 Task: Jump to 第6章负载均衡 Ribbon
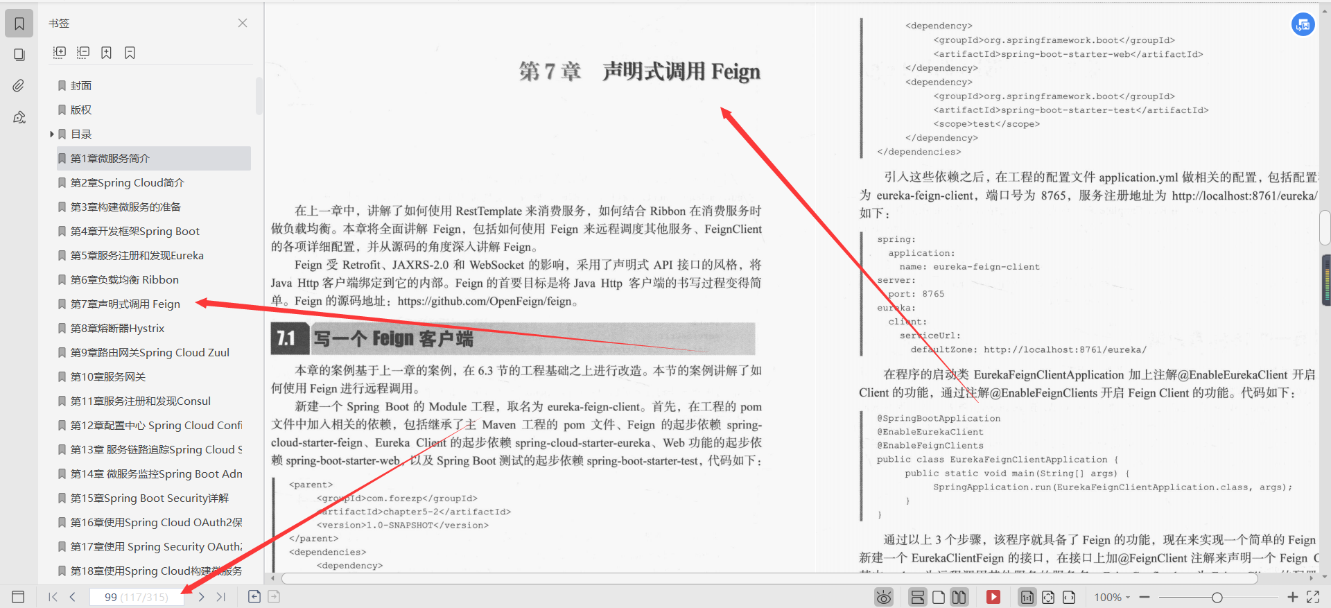click(x=125, y=279)
